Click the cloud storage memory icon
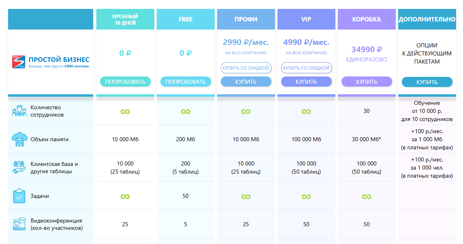This screenshot has height=244, width=463. [19, 139]
